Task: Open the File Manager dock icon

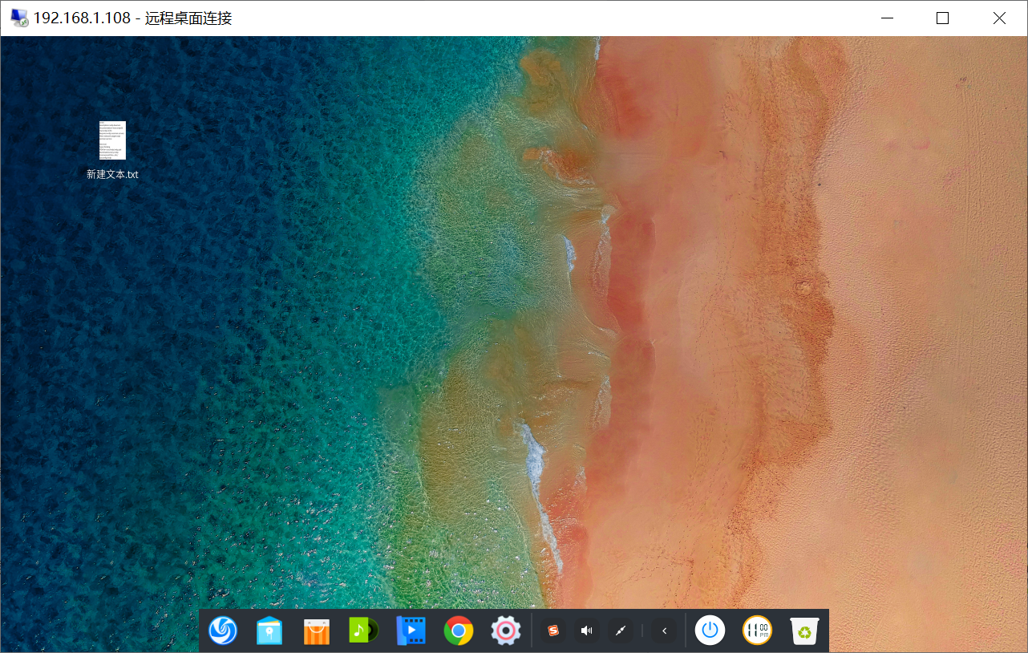Action: click(x=269, y=631)
